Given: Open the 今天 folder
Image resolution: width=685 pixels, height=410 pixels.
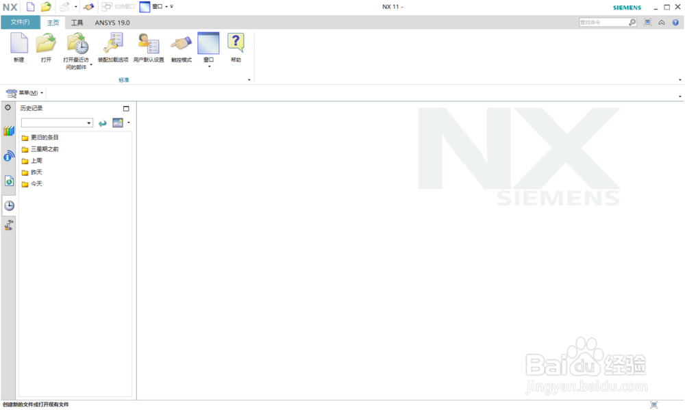Looking at the screenshot, I should pos(32,184).
